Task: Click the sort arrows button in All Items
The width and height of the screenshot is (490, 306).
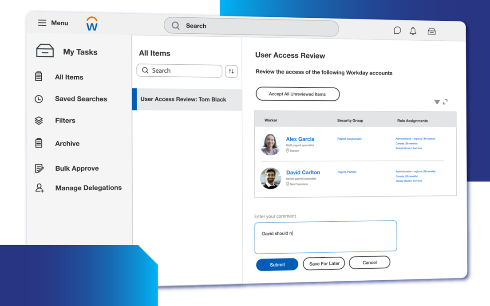Action: click(231, 71)
